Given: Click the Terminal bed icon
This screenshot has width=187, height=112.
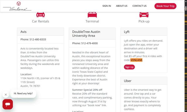Looking at the screenshot, I should click(x=92, y=15).
